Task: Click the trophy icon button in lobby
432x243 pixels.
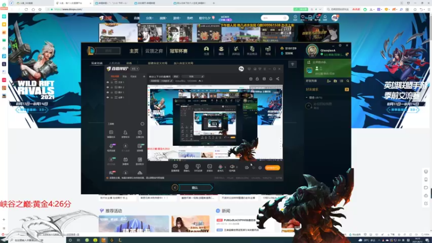Action: pyautogui.click(x=292, y=64)
